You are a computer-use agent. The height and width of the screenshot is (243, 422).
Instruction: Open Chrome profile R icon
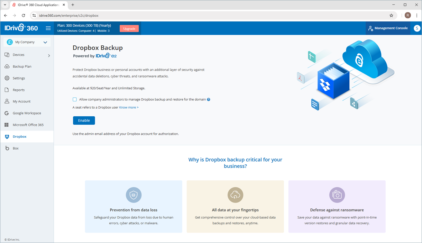pyautogui.click(x=407, y=16)
